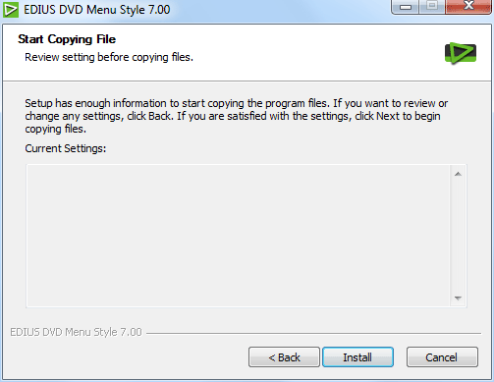494x382 pixels.
Task: Click the Install button
Action: tap(357, 357)
